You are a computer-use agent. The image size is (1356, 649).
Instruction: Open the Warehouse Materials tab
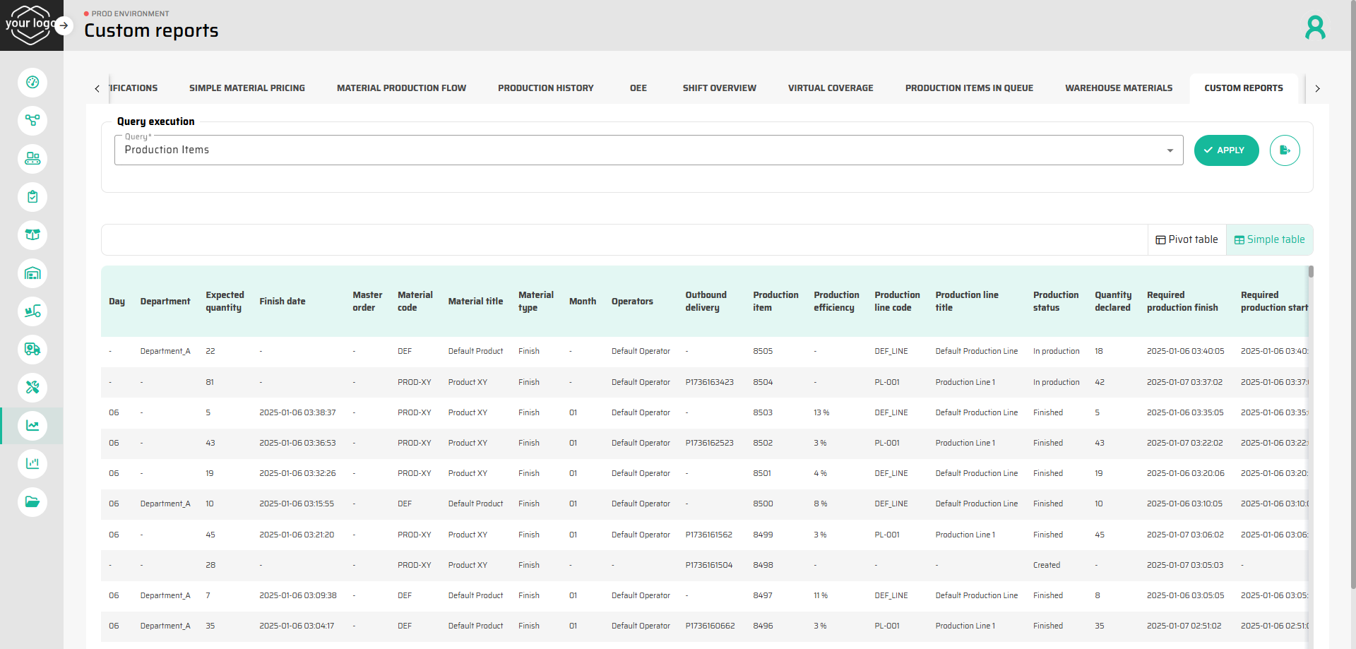click(1118, 88)
